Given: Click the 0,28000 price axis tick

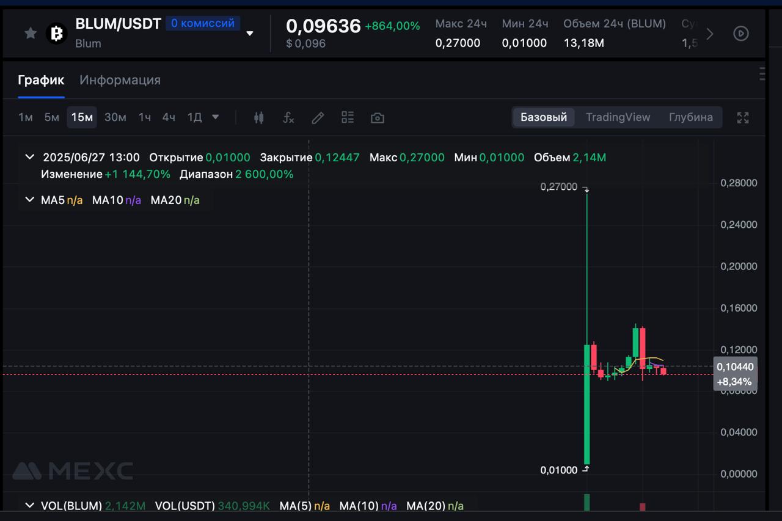Looking at the screenshot, I should point(739,183).
